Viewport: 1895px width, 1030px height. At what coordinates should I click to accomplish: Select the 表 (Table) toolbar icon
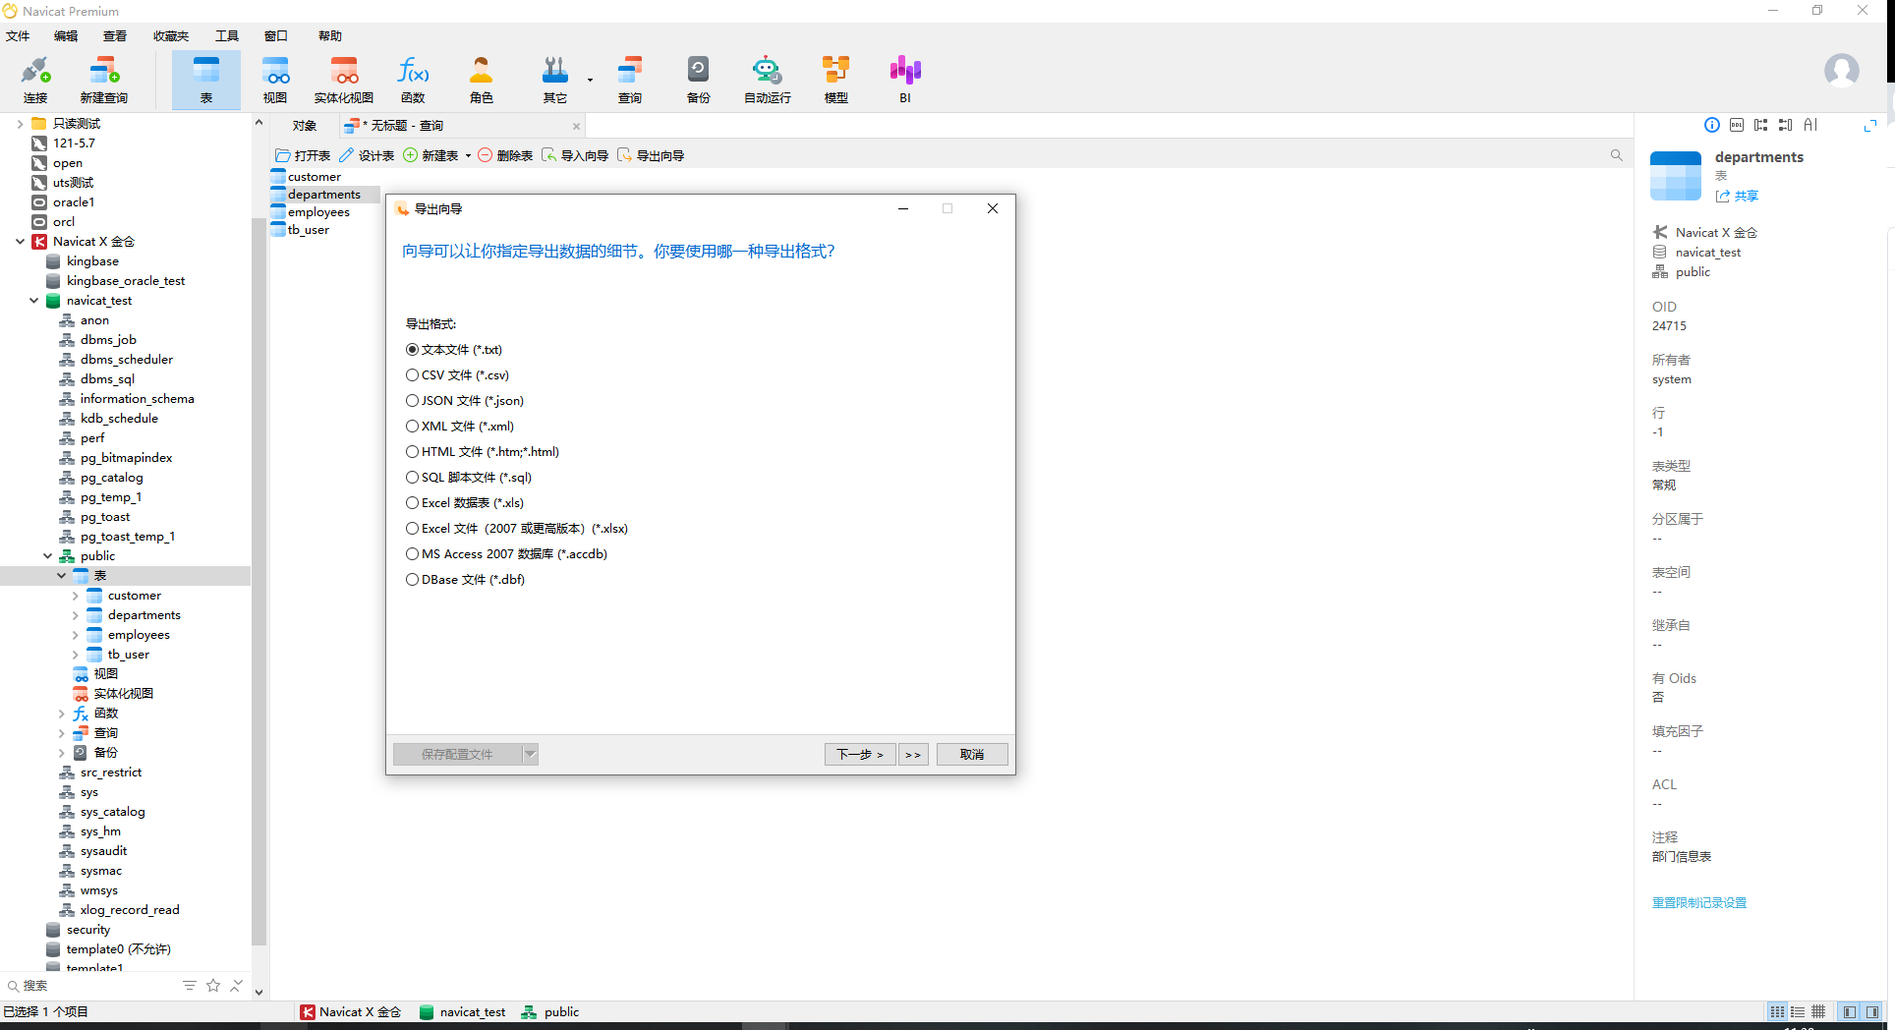coord(206,80)
